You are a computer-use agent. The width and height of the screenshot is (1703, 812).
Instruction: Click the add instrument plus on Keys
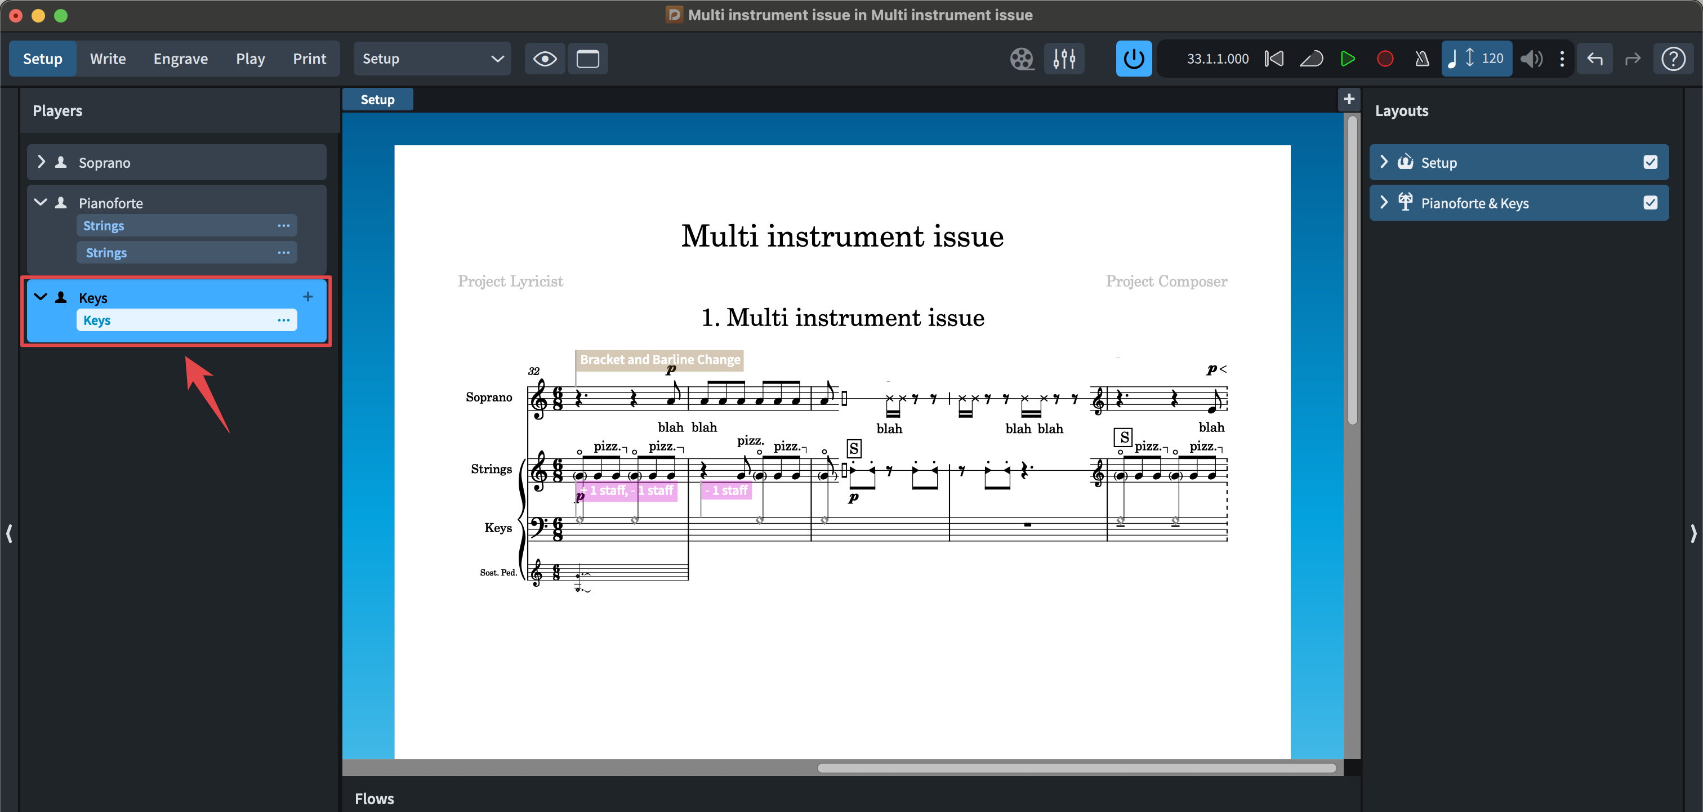click(307, 297)
